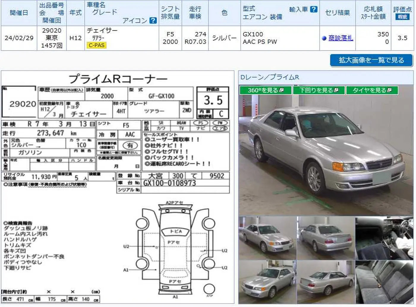416x307 pixels.
Task: Click the 開催日 column header
Action: click(x=19, y=13)
